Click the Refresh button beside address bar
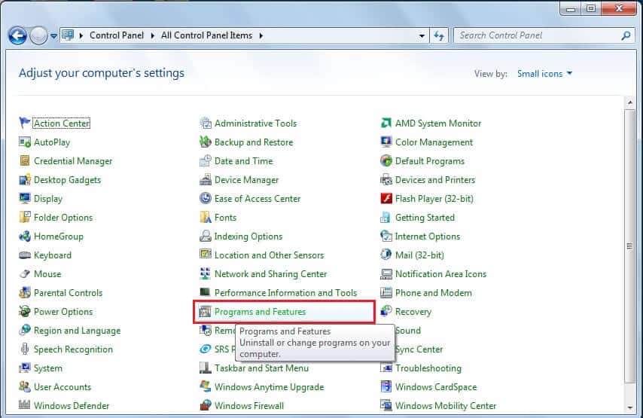643x418 pixels. [x=439, y=35]
